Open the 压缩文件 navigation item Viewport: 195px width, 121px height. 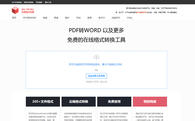(x=116, y=18)
